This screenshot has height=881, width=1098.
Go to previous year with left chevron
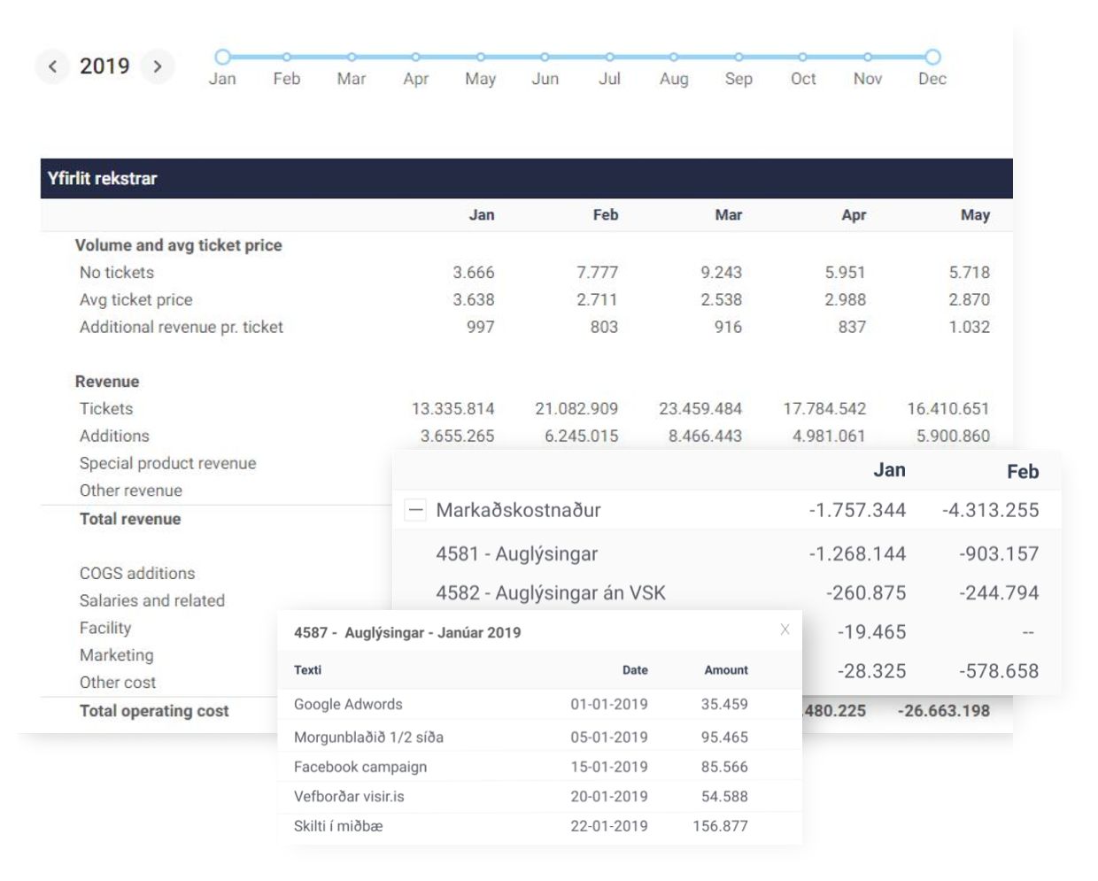click(x=52, y=66)
